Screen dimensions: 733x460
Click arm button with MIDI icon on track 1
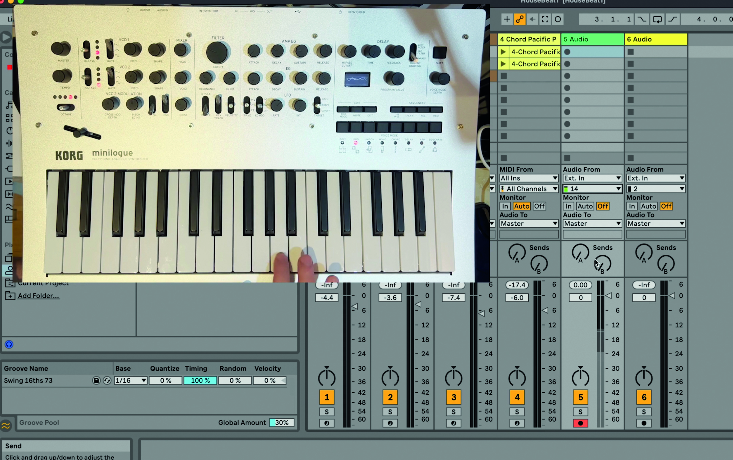pyautogui.click(x=327, y=423)
